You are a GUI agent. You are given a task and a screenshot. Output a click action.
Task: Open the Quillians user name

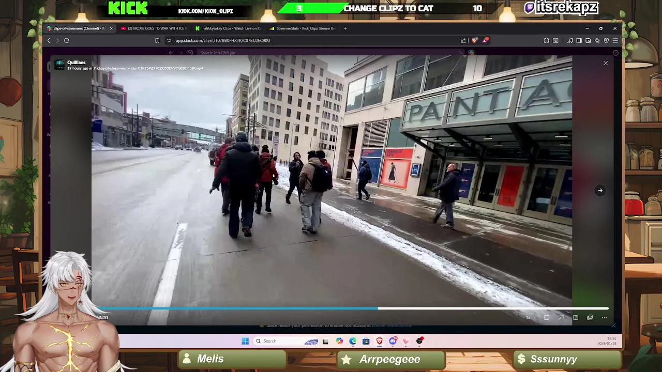tap(76, 63)
